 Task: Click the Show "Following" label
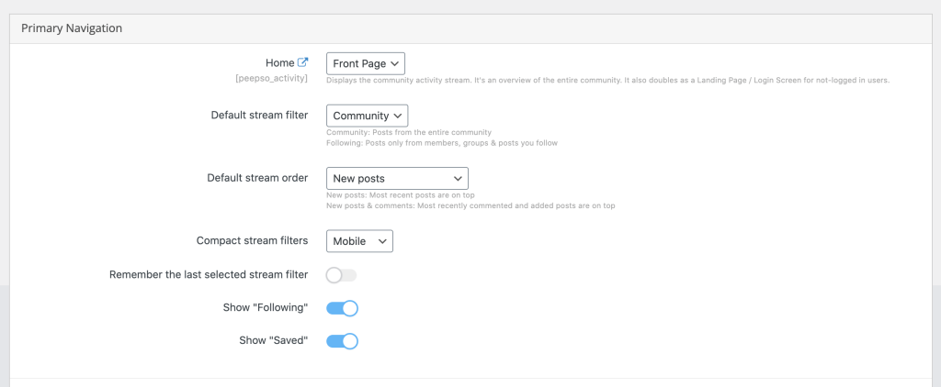(x=266, y=307)
